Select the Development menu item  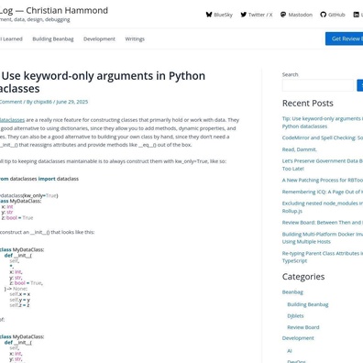[x=99, y=38]
